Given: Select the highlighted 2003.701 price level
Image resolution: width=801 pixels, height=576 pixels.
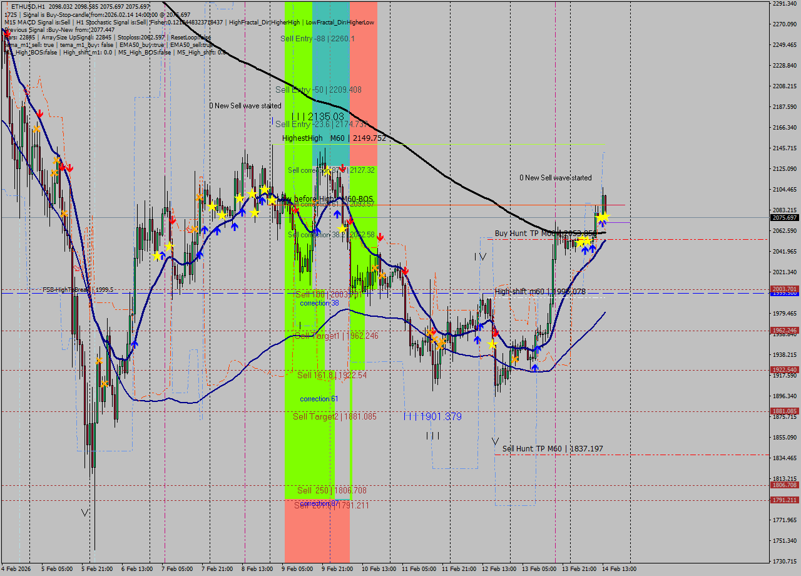Looking at the screenshot, I should [783, 289].
